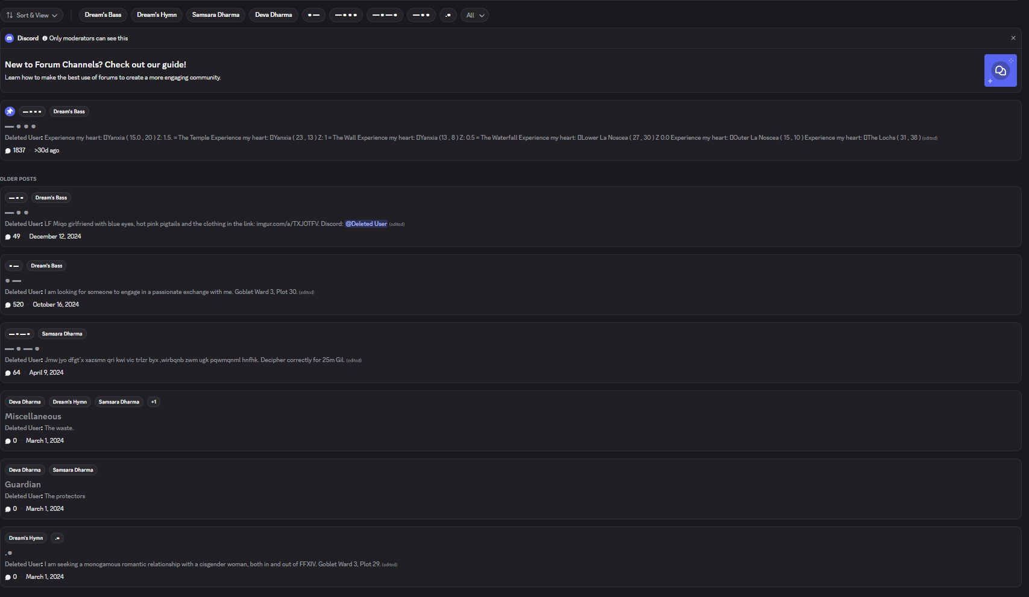Click the sort arrows icon in toolbar
Screen dimensions: 1029x597
[10, 15]
